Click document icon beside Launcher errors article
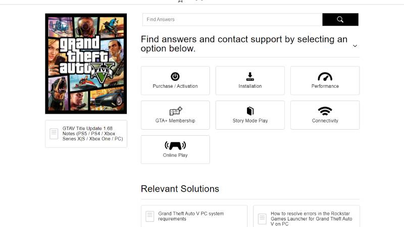Image resolution: width=404 pixels, height=227 pixels. [262, 219]
